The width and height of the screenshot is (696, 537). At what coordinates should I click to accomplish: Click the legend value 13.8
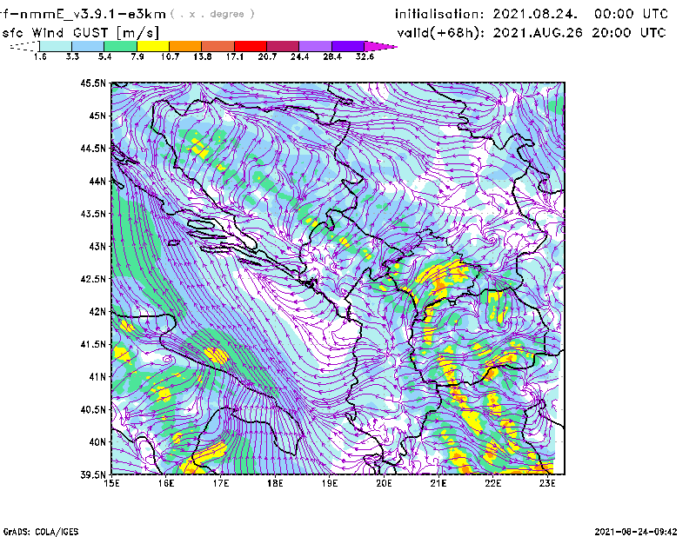click(x=203, y=56)
